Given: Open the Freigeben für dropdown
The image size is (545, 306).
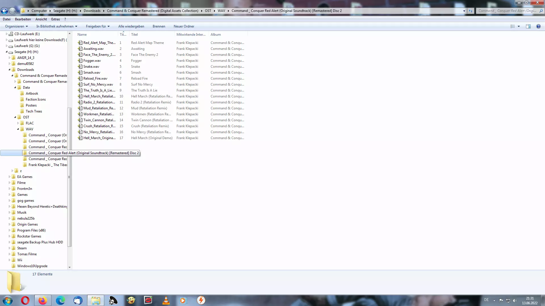Looking at the screenshot, I should tap(98, 26).
